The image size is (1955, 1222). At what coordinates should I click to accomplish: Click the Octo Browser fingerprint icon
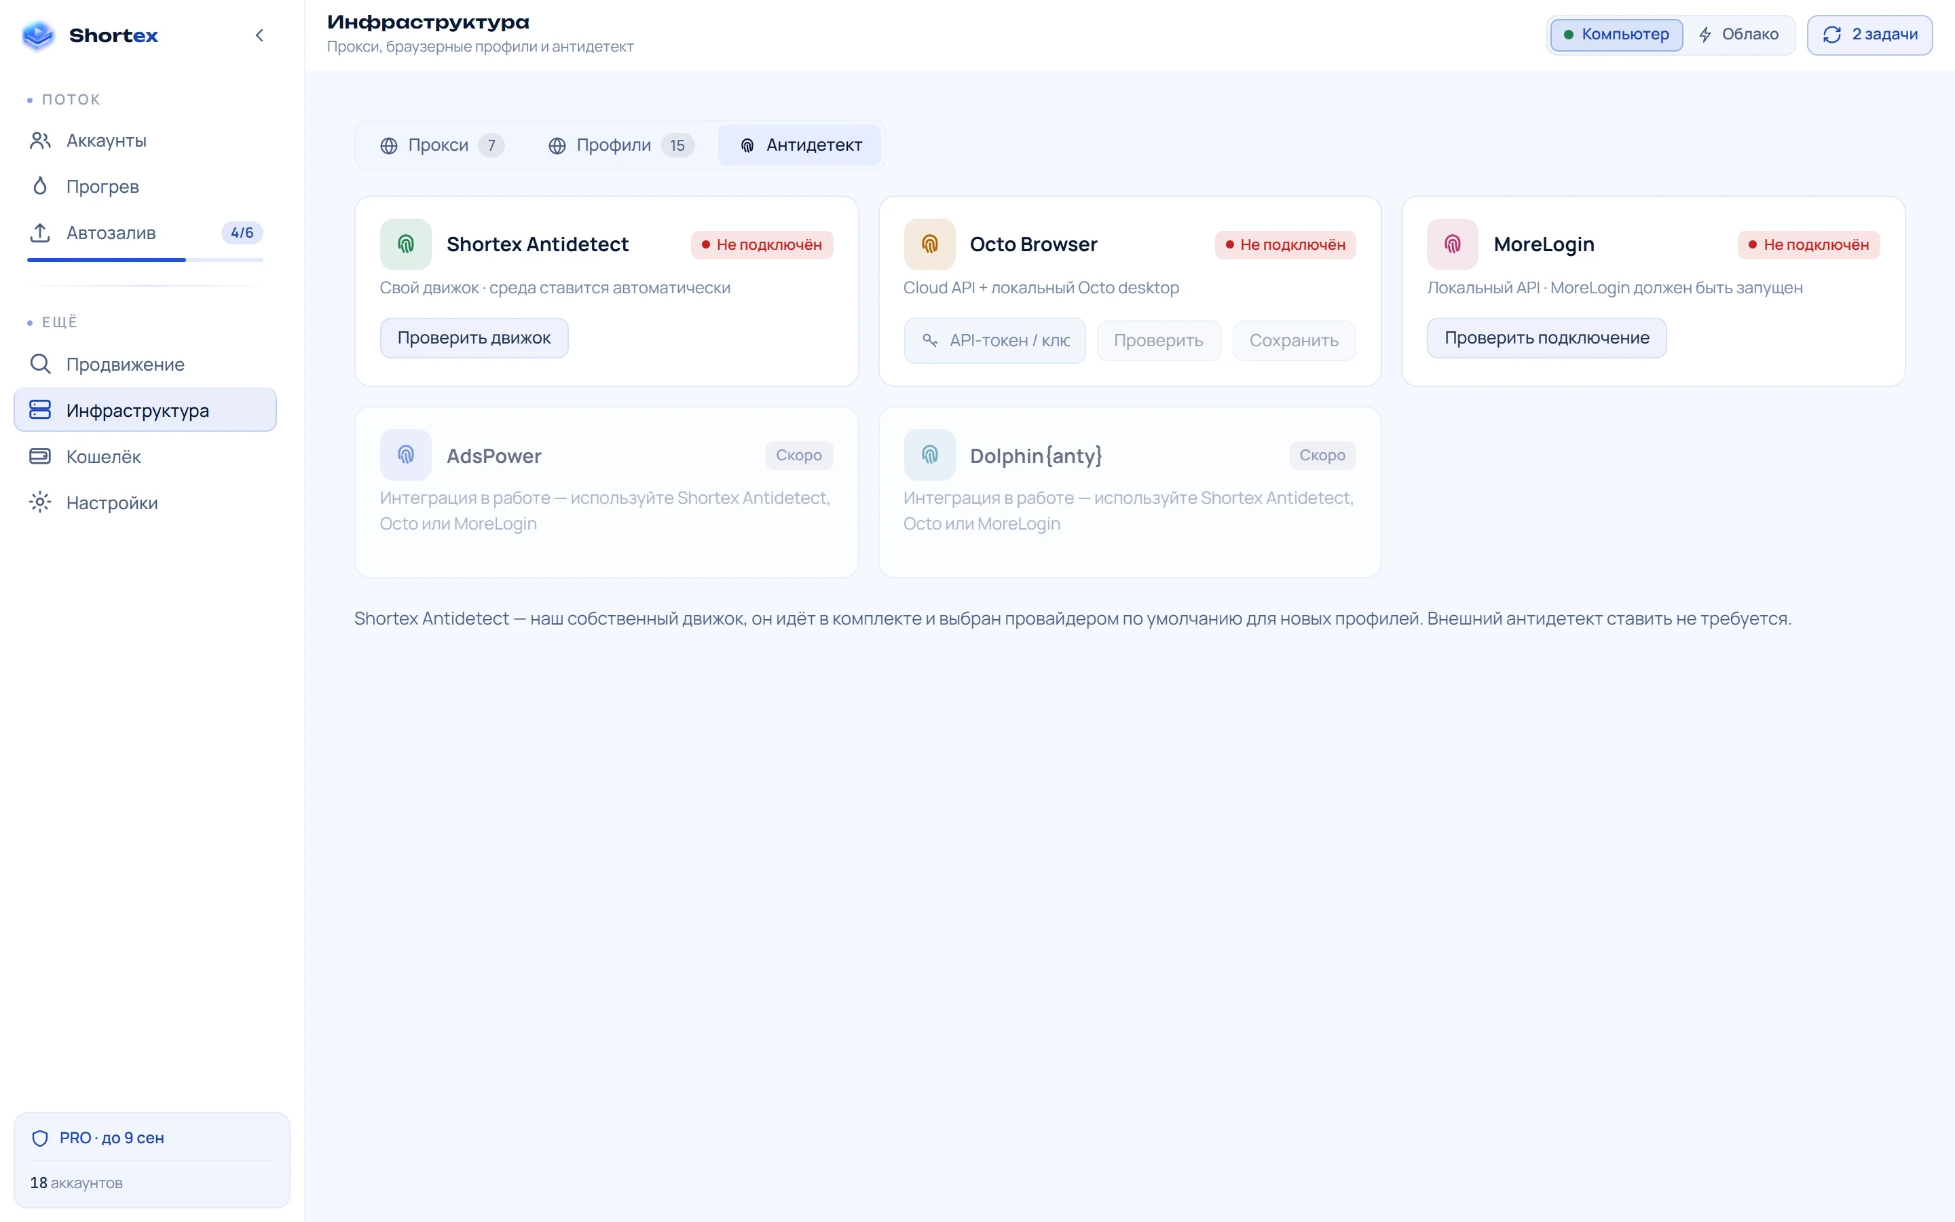click(x=930, y=244)
